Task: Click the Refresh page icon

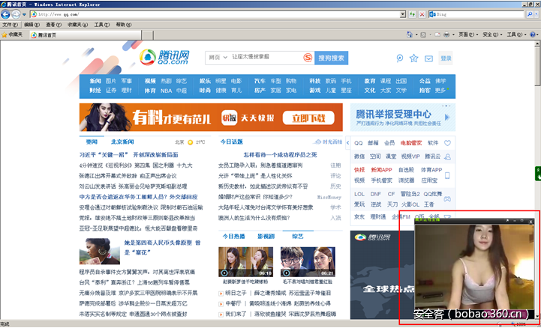Action: pos(413,14)
